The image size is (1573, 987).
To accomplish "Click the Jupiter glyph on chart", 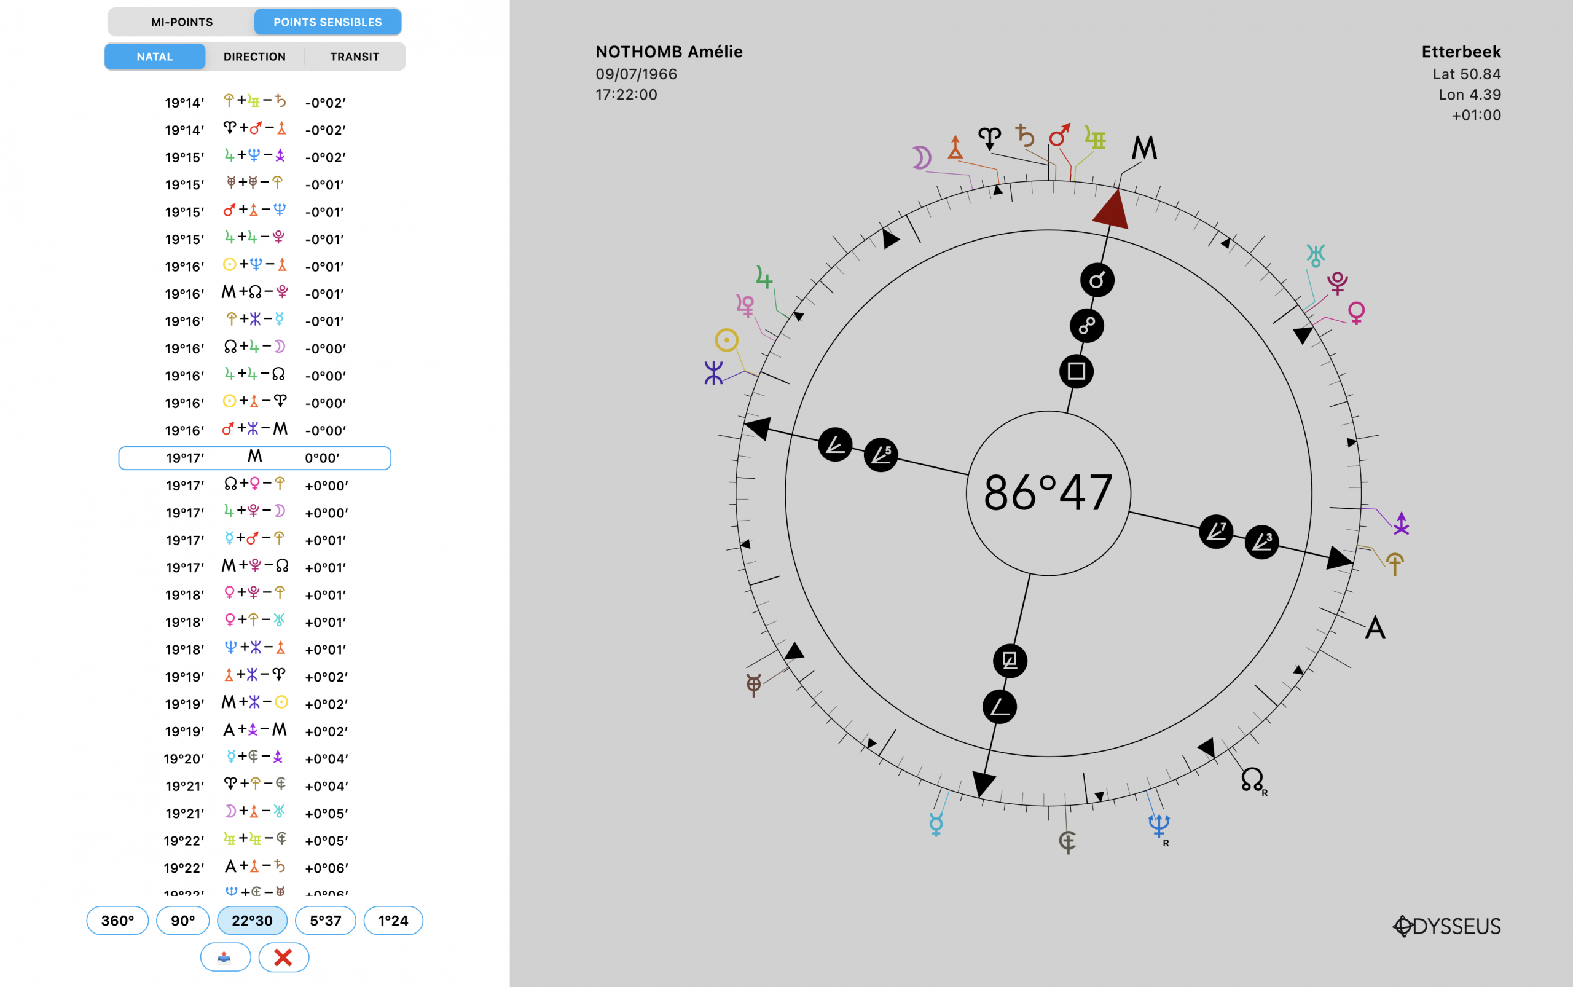I will [x=764, y=277].
